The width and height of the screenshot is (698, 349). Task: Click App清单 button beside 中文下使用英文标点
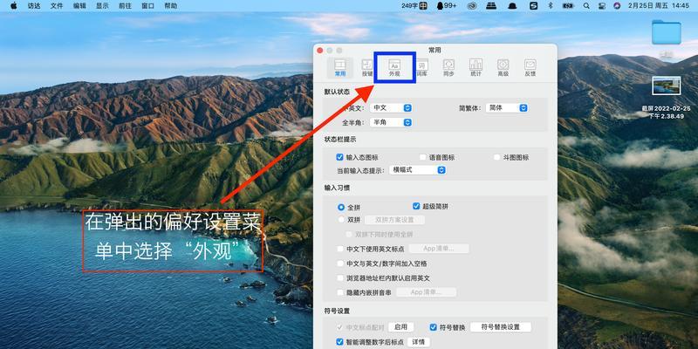click(439, 249)
